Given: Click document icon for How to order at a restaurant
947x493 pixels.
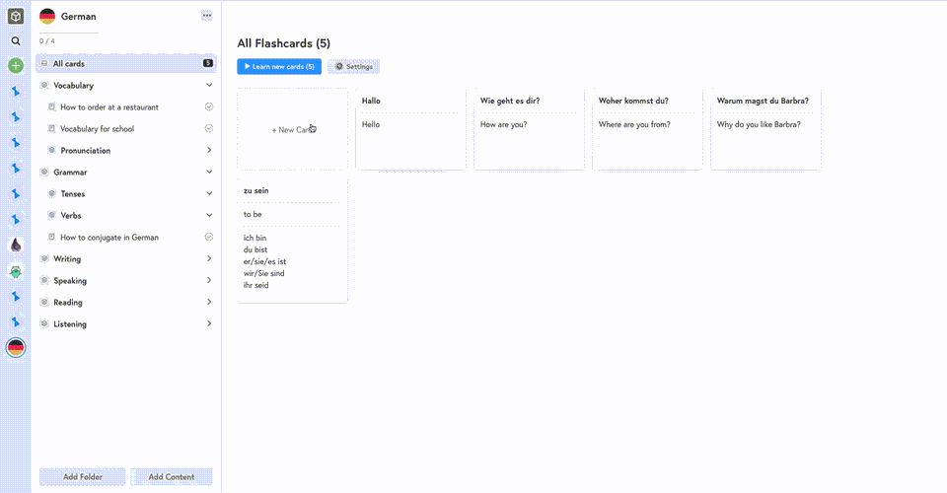Looking at the screenshot, I should pos(51,106).
